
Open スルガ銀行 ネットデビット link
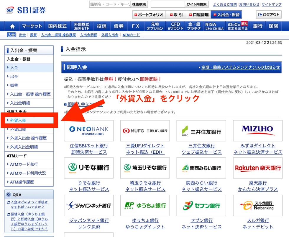258,223
